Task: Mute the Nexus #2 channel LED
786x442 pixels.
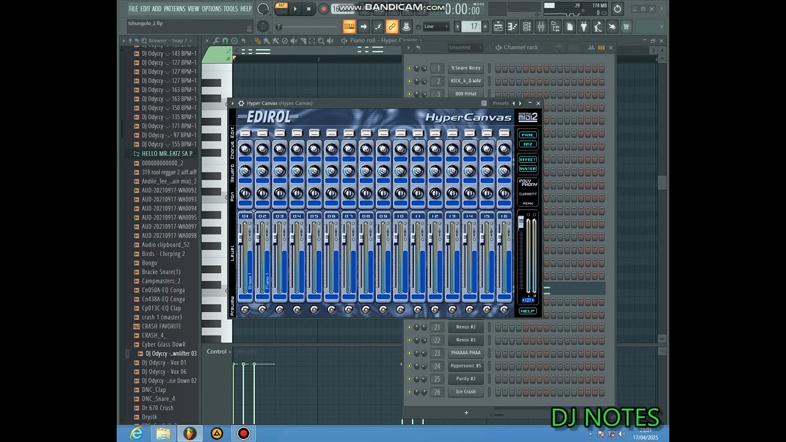Action: pyautogui.click(x=410, y=327)
